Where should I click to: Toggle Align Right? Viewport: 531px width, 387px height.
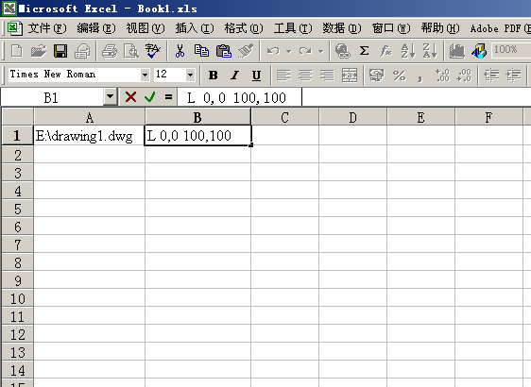327,76
